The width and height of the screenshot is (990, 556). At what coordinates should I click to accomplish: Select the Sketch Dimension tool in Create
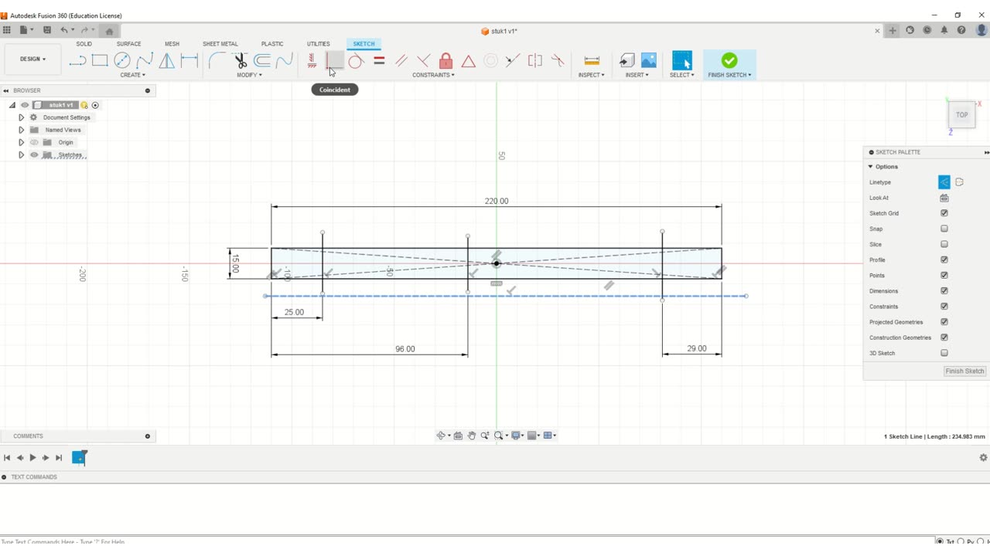click(189, 61)
